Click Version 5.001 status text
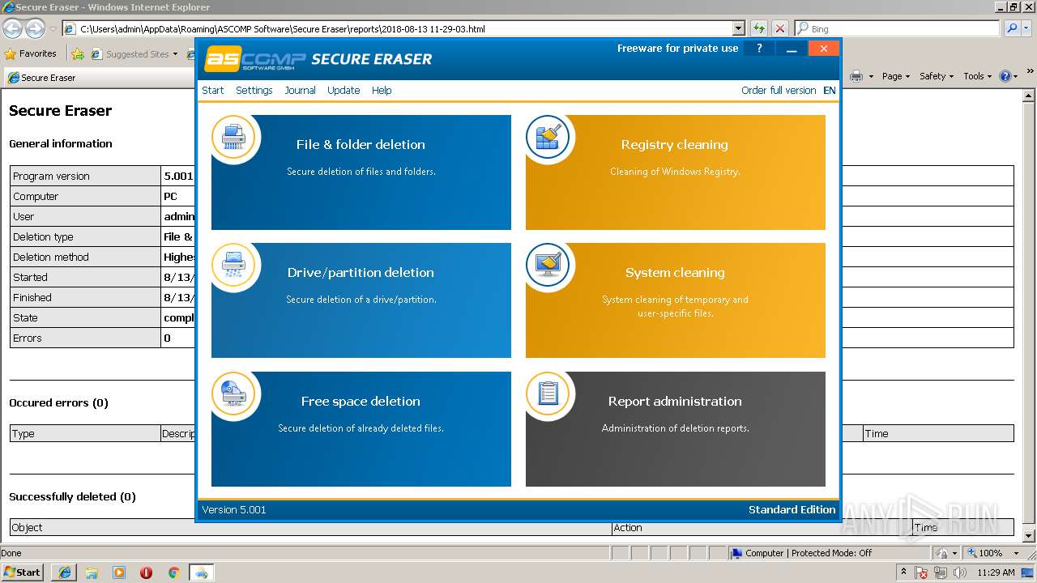Viewport: 1037px width, 583px height. click(x=233, y=509)
